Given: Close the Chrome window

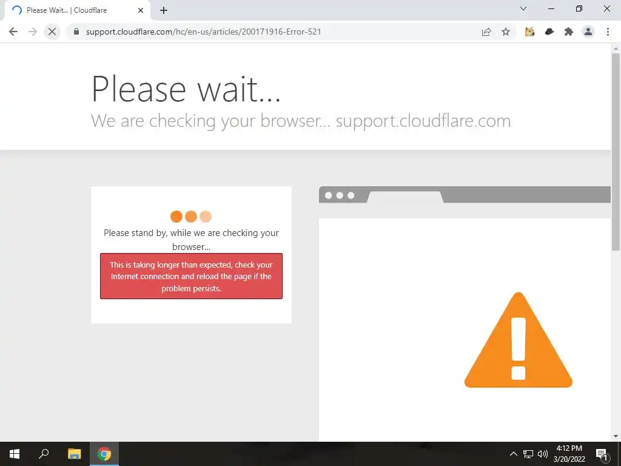Looking at the screenshot, I should point(606,8).
